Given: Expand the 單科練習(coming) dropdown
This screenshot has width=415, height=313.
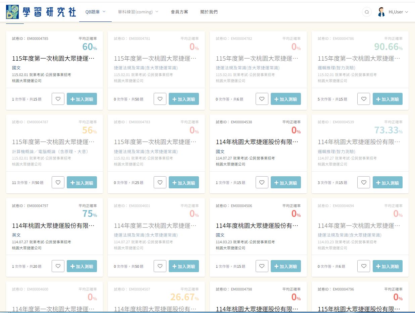Looking at the screenshot, I should 138,12.
